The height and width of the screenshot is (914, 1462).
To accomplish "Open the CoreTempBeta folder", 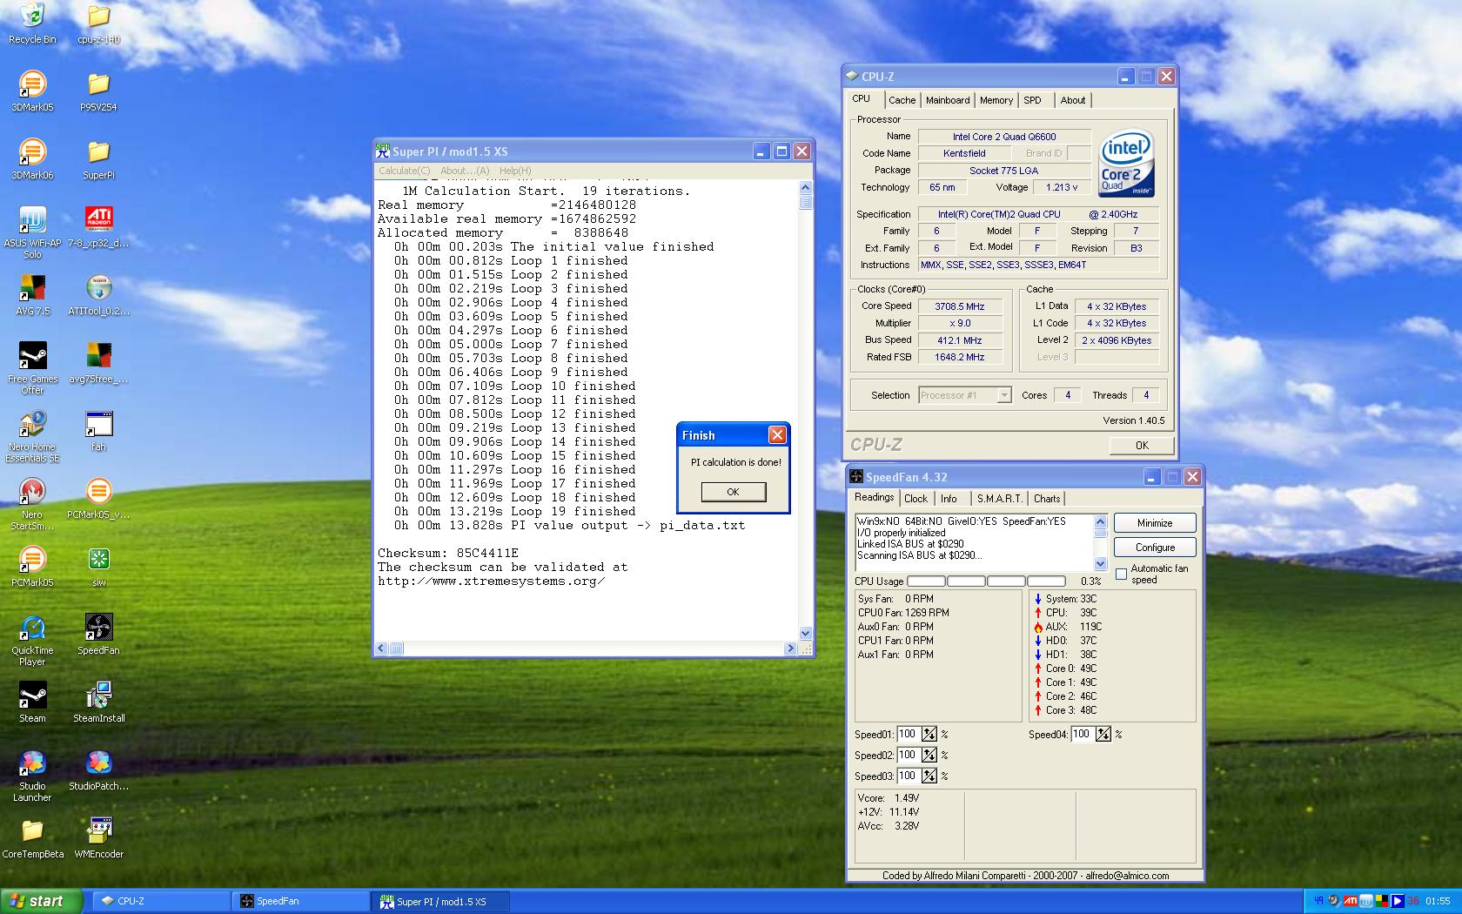I will tap(32, 831).
